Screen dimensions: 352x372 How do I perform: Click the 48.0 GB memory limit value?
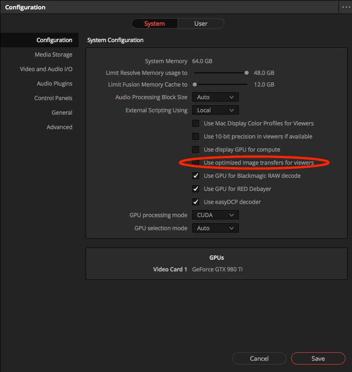coord(264,73)
